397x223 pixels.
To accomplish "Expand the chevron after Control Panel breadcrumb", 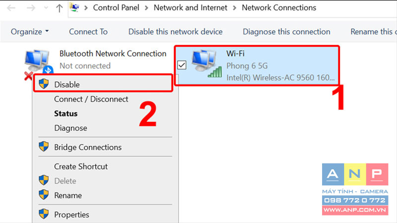I will click(146, 8).
